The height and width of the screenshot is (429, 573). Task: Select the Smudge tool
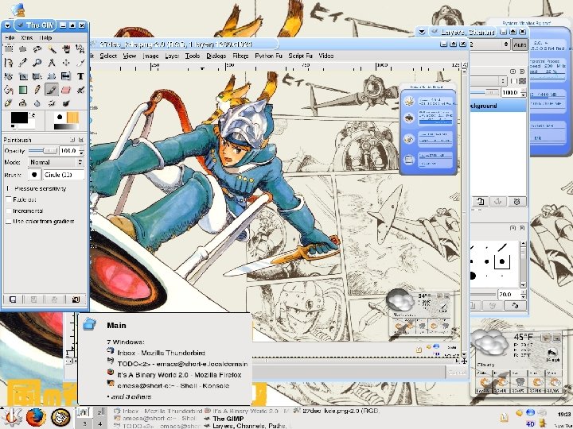tap(52, 103)
